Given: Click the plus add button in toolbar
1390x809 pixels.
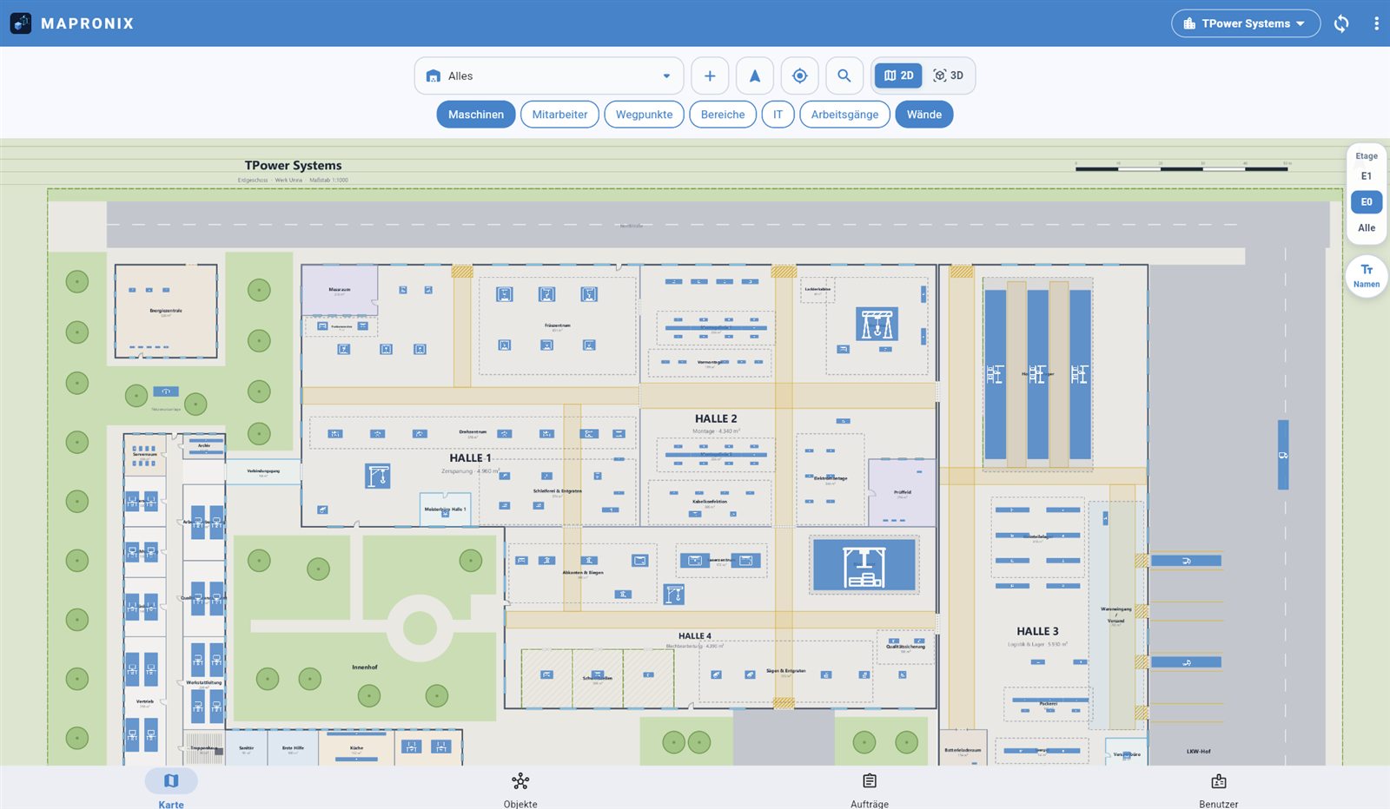Looking at the screenshot, I should point(710,76).
